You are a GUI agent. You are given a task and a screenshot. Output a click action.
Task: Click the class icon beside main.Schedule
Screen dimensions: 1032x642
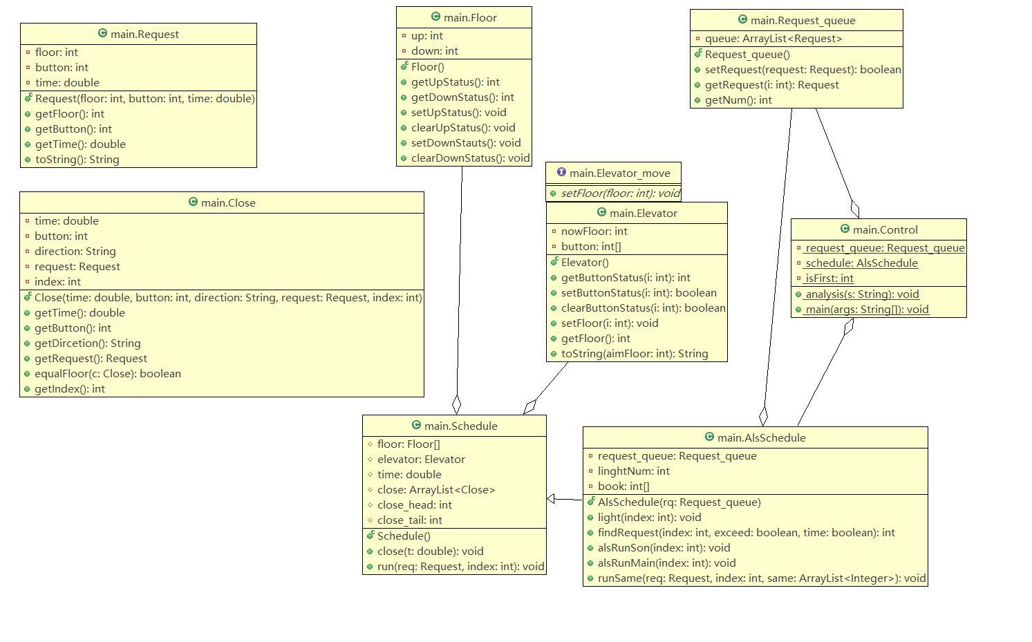pos(416,425)
